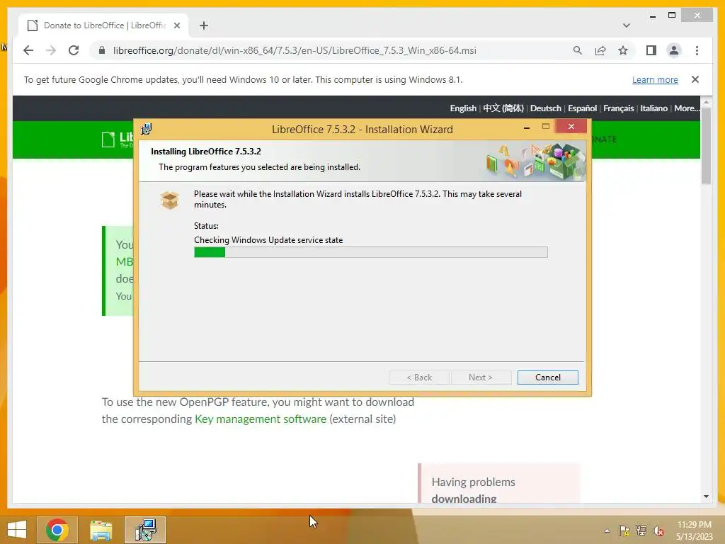The image size is (725, 544).
Task: Open the tab search chevron
Action: tap(626, 25)
